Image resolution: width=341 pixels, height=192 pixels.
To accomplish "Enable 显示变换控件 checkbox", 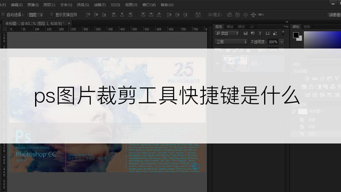I will click(51, 15).
